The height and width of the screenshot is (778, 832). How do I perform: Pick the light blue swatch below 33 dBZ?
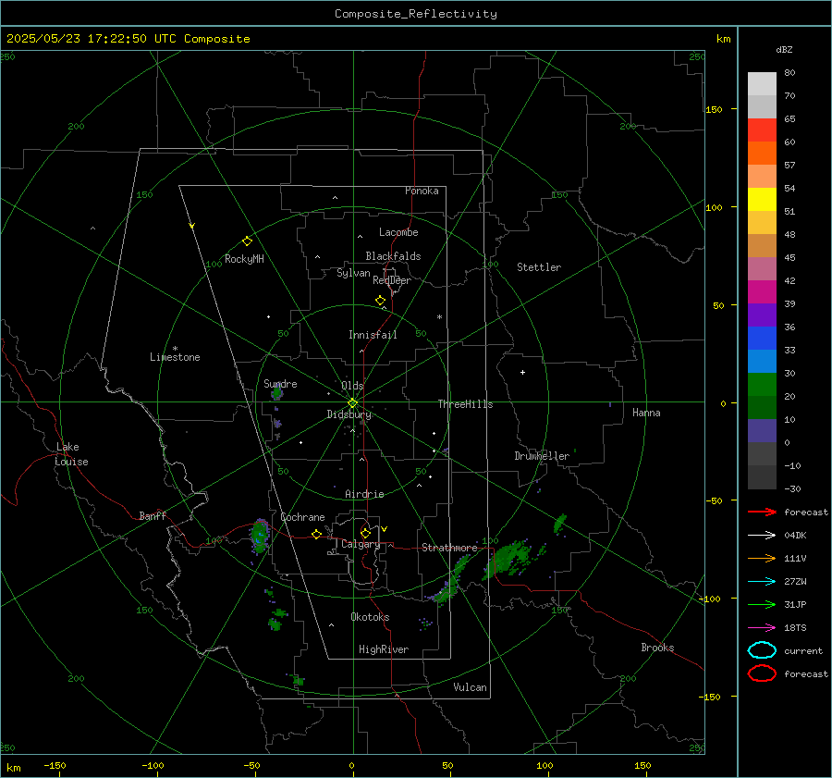(x=762, y=361)
